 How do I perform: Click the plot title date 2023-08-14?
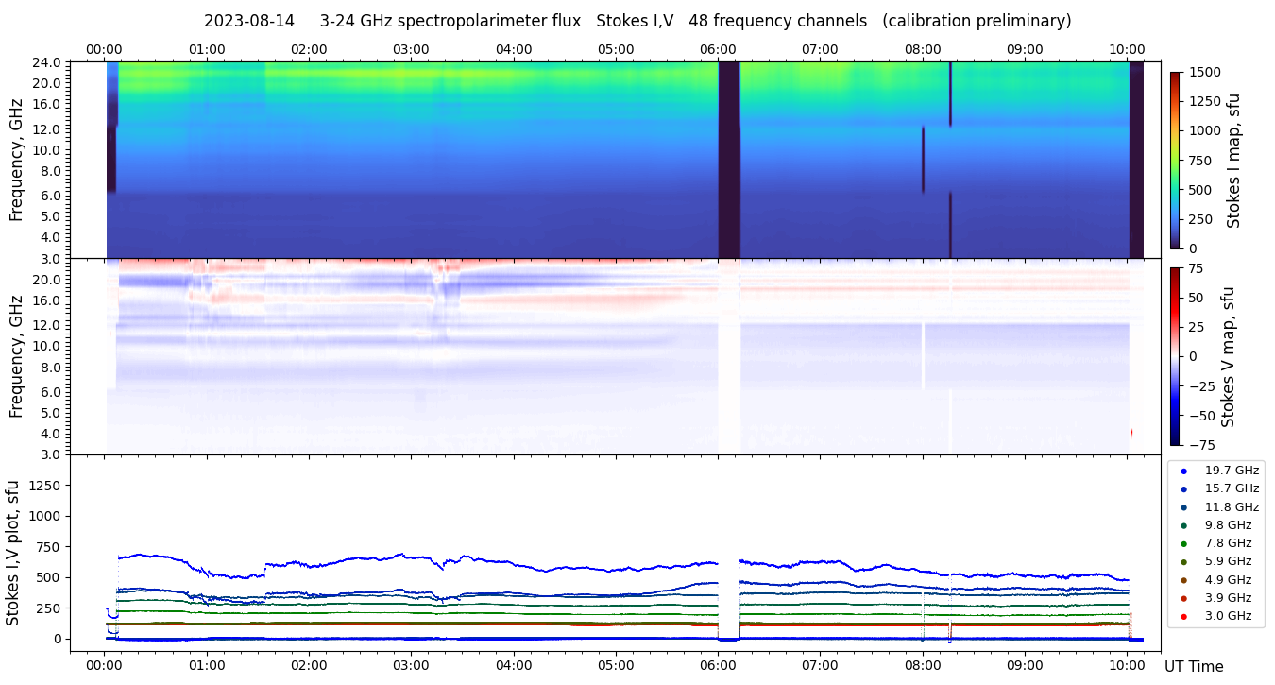249,21
